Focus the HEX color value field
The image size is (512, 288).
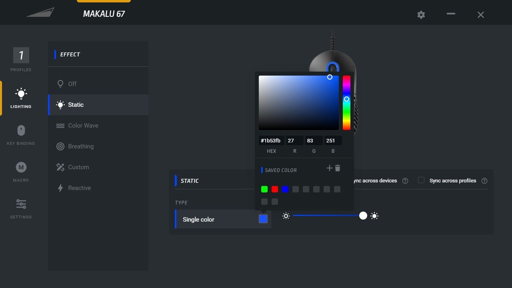tap(271, 140)
